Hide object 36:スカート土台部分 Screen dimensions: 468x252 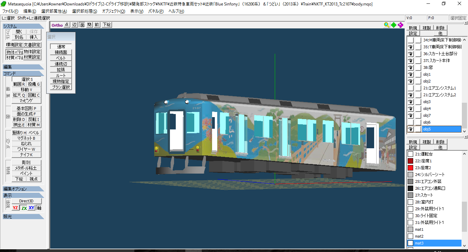[410, 54]
